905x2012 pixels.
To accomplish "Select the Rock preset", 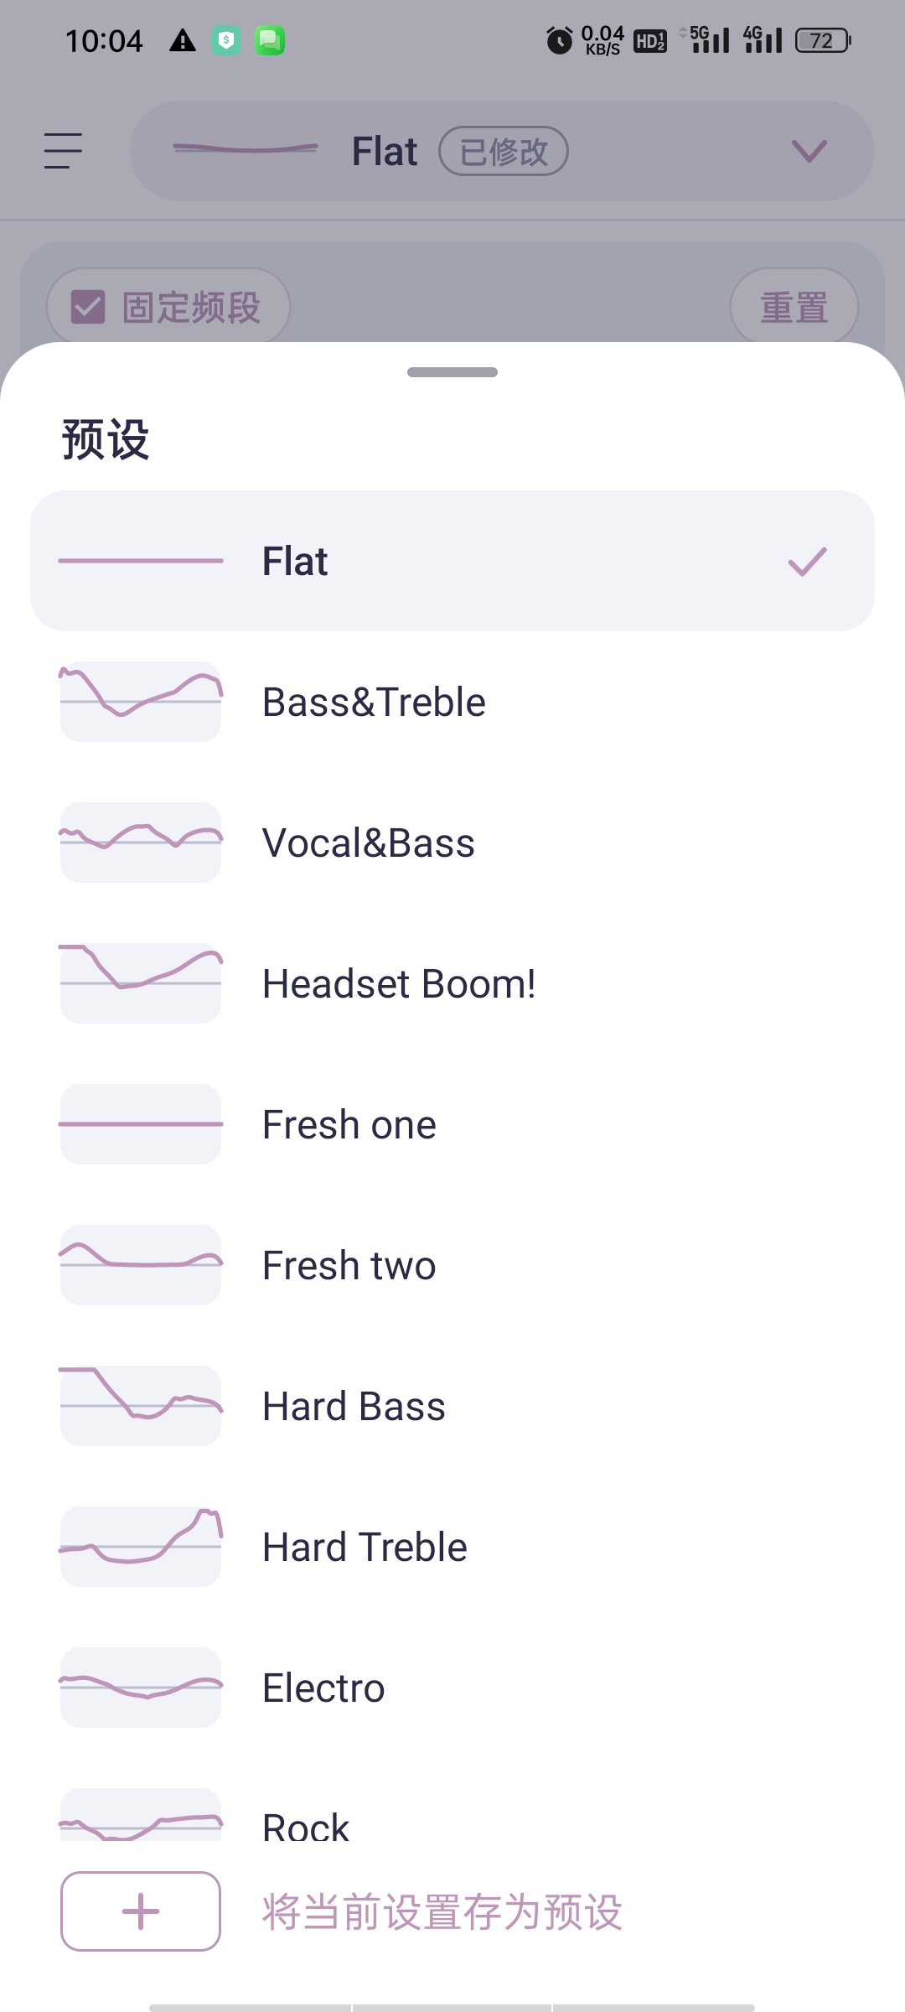I will click(x=452, y=1815).
